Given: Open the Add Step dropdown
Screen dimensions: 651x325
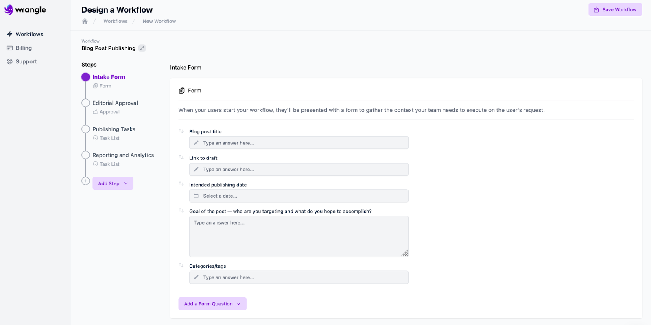Looking at the screenshot, I should [x=113, y=183].
